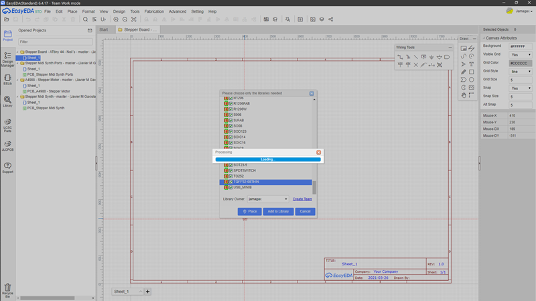Click the Cancel button in dialog
The width and height of the screenshot is (536, 301).
point(305,211)
